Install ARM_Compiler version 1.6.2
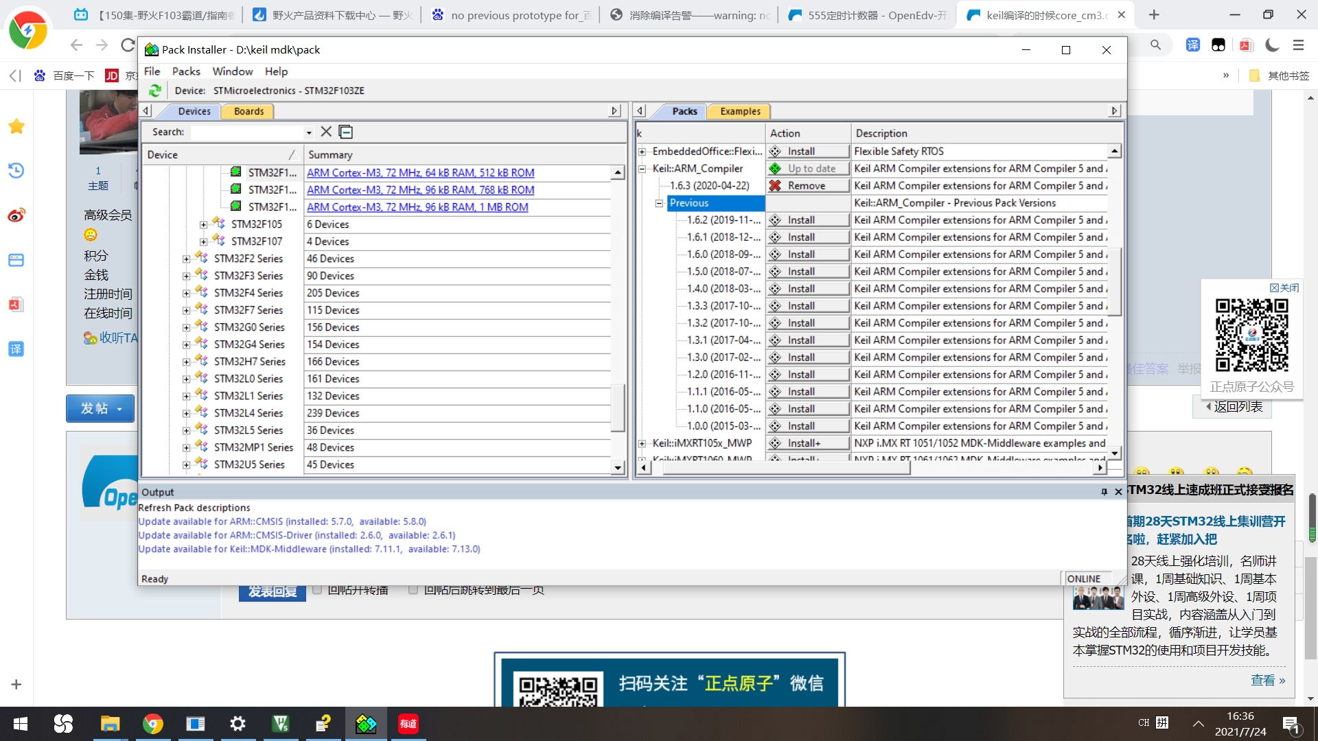The width and height of the screenshot is (1318, 741). [x=807, y=220]
